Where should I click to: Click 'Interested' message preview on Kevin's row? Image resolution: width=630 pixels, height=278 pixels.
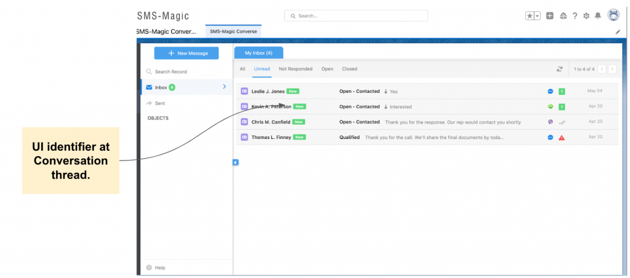[x=401, y=107]
